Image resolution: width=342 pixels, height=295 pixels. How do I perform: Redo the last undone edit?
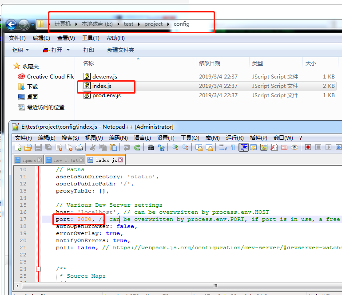[137, 147]
